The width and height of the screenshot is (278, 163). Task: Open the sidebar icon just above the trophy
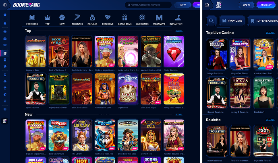click(5, 81)
